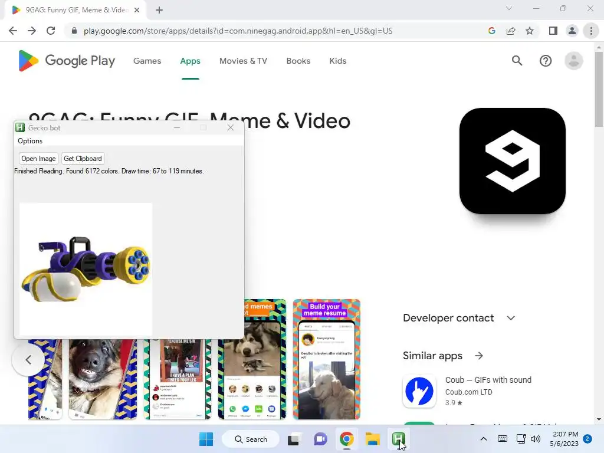Click the Gecko bot taskbar icon
Screen dimensions: 604x453
(x=398, y=439)
